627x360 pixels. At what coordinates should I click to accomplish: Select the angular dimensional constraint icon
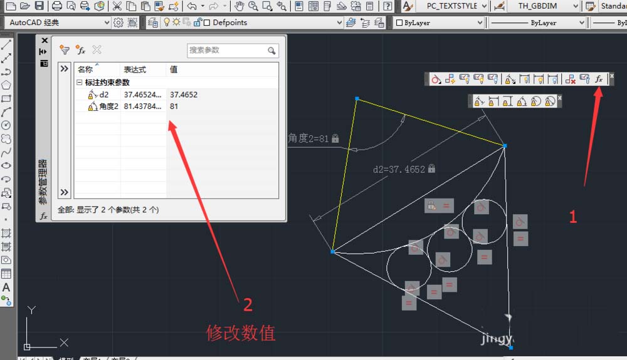(x=522, y=101)
